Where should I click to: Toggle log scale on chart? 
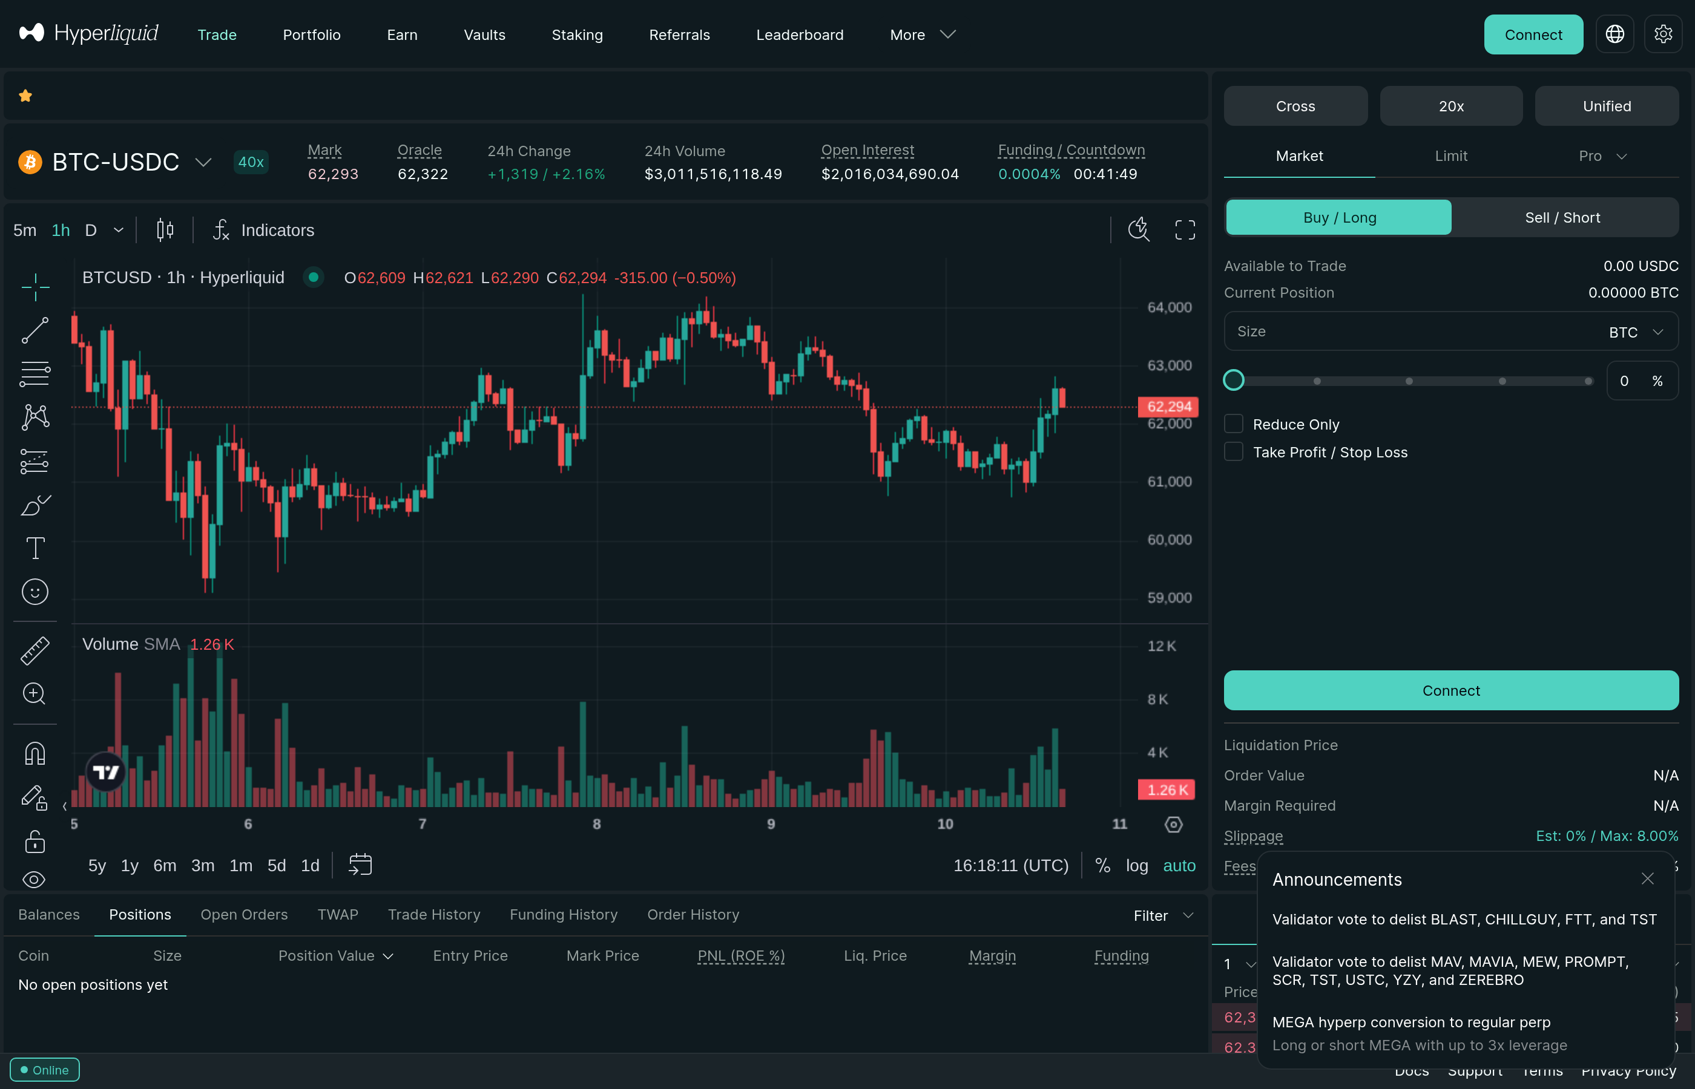[1136, 865]
